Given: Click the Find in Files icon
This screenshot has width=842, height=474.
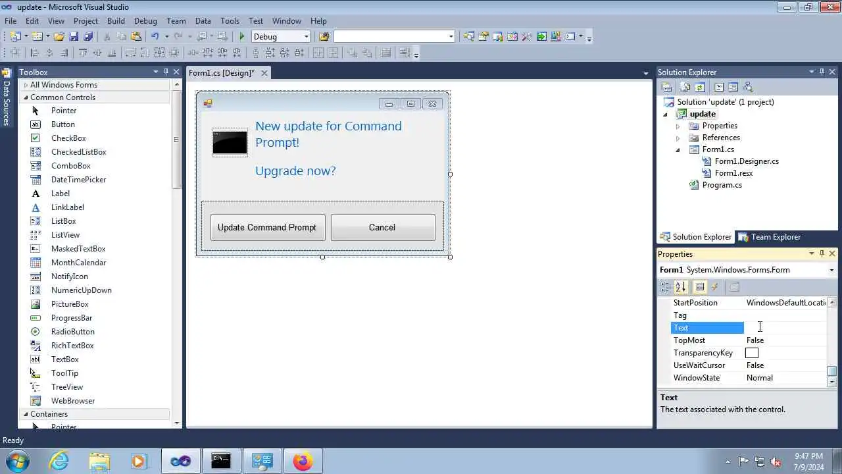Looking at the screenshot, I should [324, 37].
